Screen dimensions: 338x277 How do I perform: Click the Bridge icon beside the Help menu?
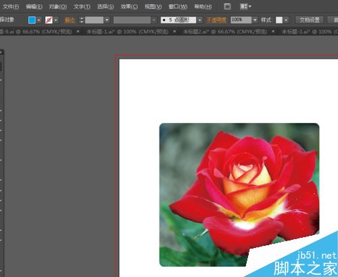coord(227,7)
